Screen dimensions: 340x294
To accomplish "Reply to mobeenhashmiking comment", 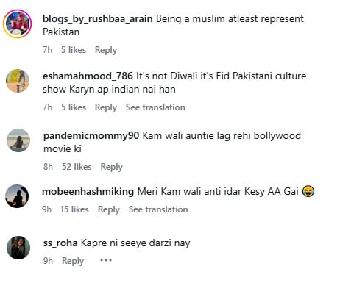I will 109,209.
